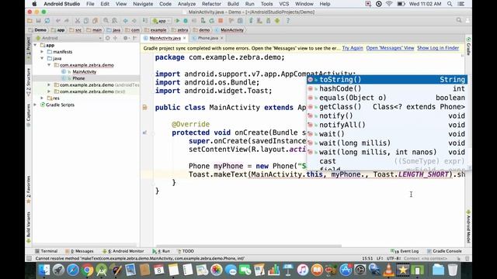
Task: Click the Help question mark icon
Action: click(288, 21)
